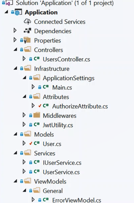Collapse the Infrastructure folder
This screenshot has height=203, width=134.
[x=15, y=68]
